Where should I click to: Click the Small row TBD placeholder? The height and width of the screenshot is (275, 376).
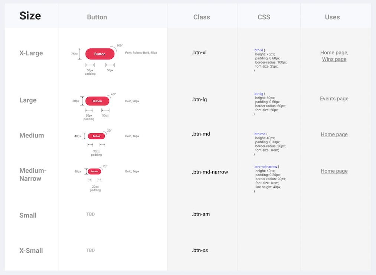[91, 214]
